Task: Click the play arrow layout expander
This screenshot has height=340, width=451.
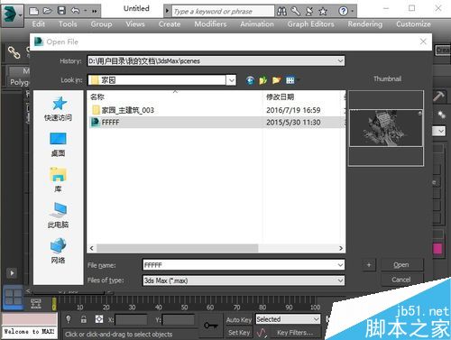Action: click(x=12, y=273)
